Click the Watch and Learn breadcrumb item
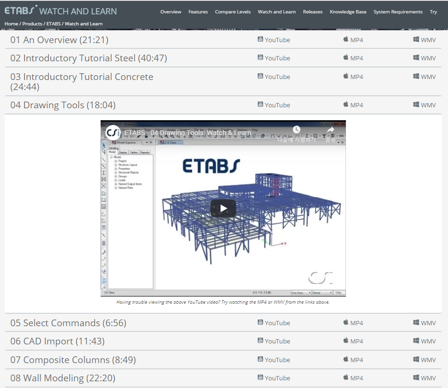The image size is (448, 388). pos(83,24)
